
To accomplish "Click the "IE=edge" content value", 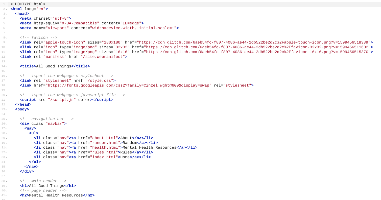I will pos(131,23).
